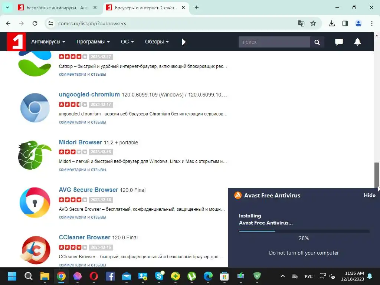The image size is (380, 285).
Task: Open the notifications bell in site header
Action: tap(357, 42)
